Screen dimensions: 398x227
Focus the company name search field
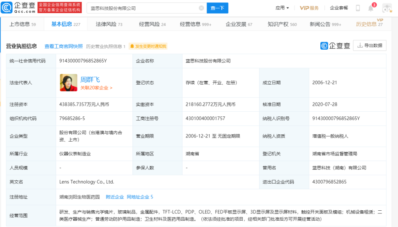coord(143,8)
